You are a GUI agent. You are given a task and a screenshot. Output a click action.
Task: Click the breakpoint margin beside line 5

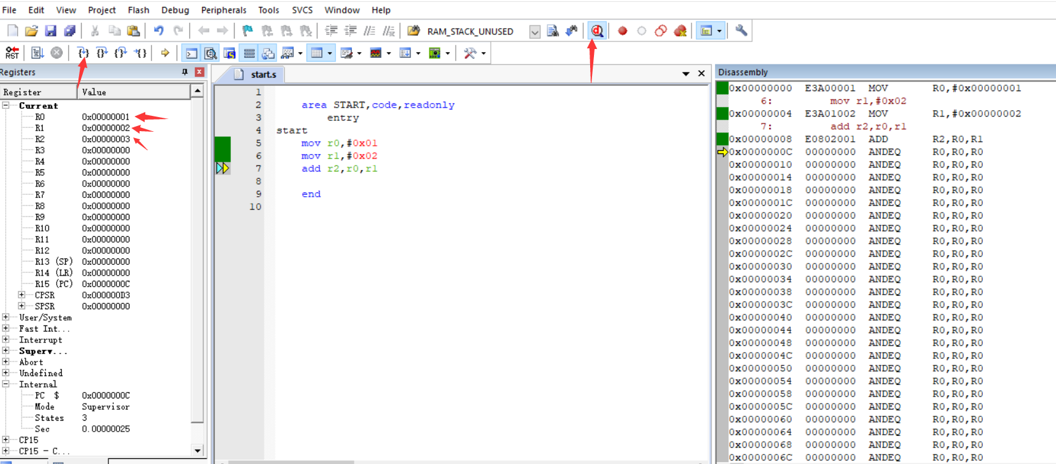(222, 143)
